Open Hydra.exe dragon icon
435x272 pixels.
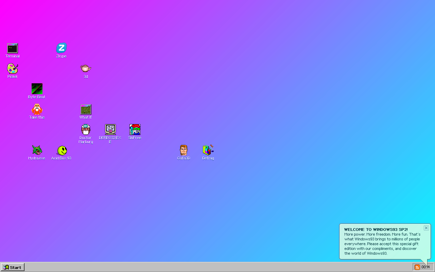pos(37,150)
